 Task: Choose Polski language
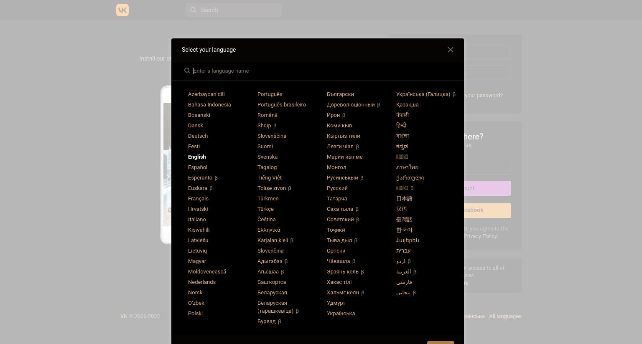click(x=195, y=314)
